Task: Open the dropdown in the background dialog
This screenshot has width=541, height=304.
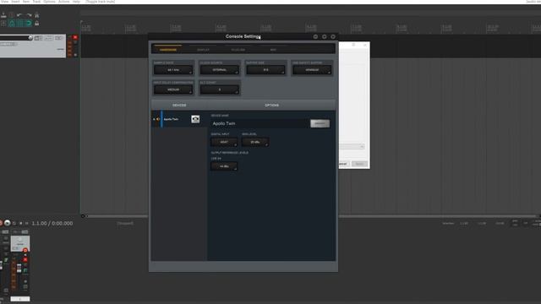Action: click(352, 146)
